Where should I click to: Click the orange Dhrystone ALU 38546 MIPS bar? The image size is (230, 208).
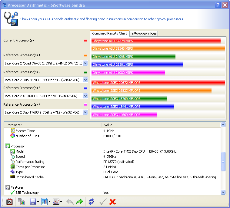tap(158, 48)
